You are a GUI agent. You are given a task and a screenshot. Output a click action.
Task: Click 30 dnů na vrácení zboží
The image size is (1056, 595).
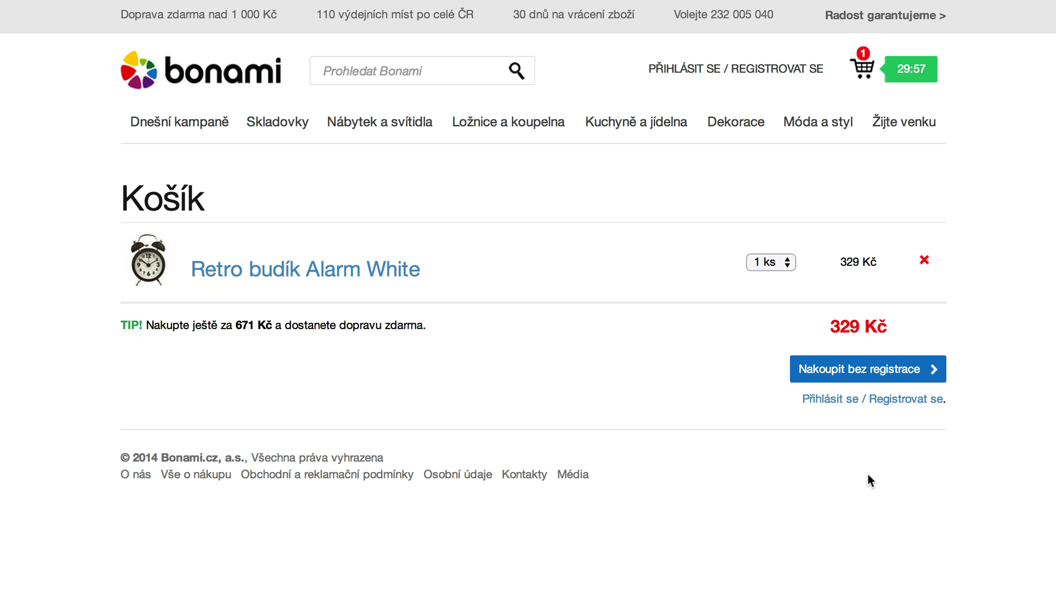click(x=573, y=14)
